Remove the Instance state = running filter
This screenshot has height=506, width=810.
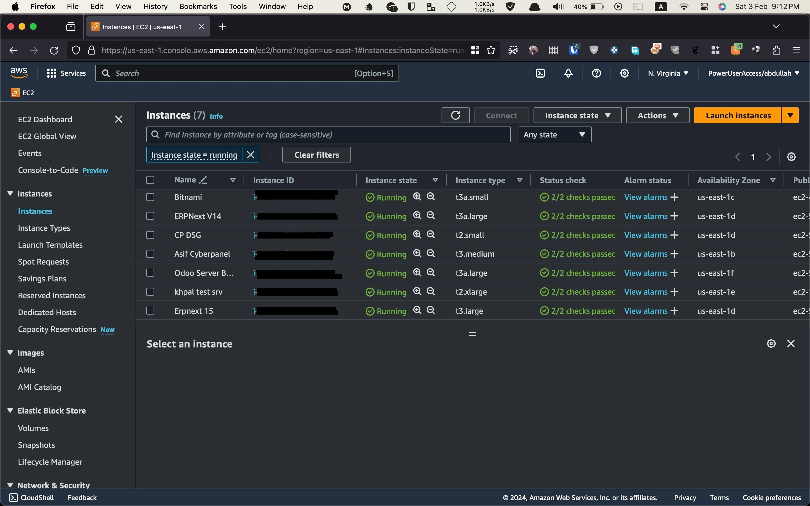251,155
